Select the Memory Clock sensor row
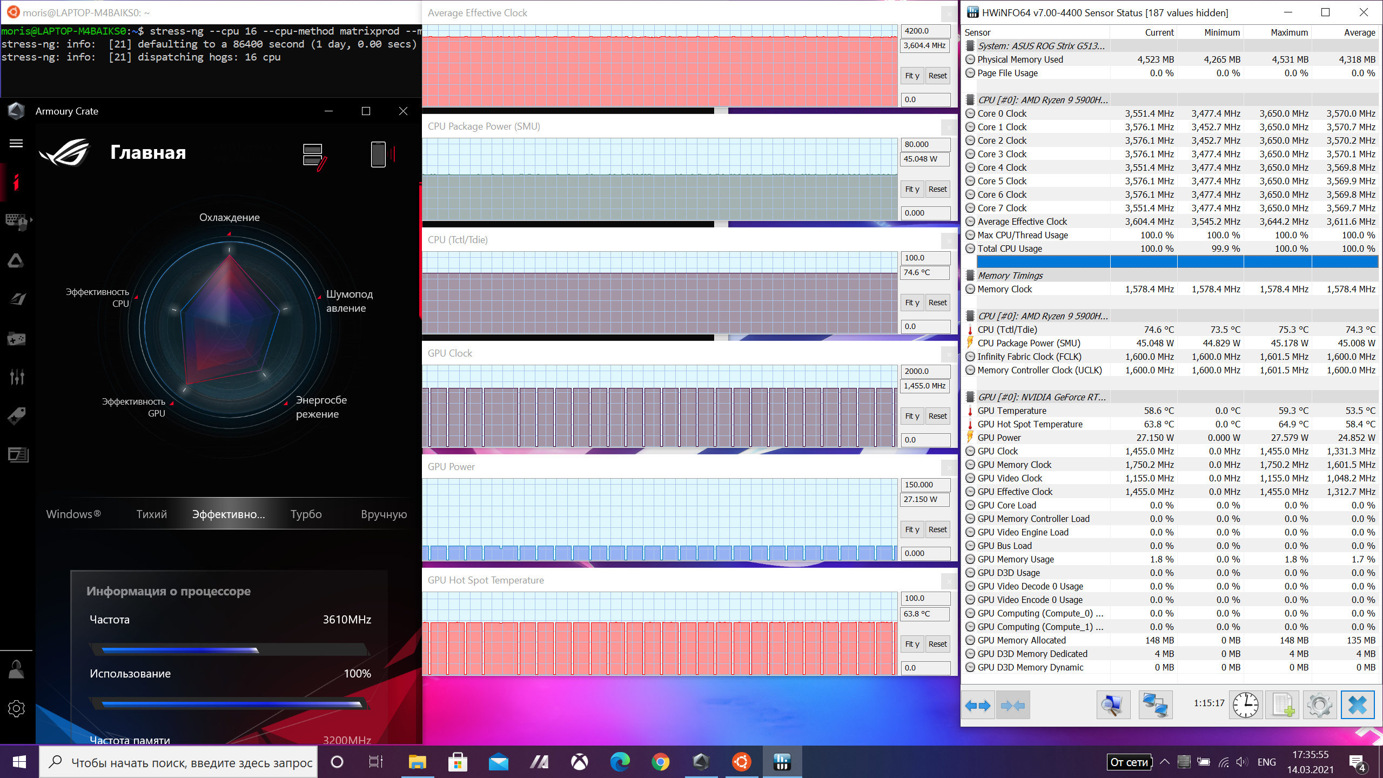The image size is (1383, 778). [x=1171, y=289]
